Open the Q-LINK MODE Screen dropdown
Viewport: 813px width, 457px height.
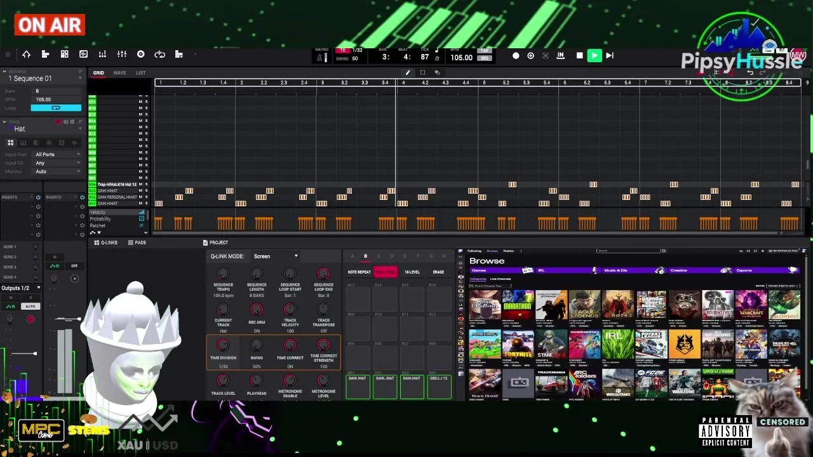pos(274,256)
